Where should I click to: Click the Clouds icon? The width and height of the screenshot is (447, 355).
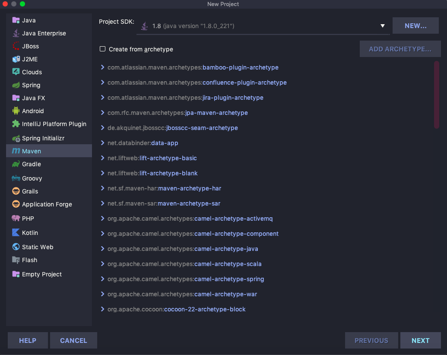click(x=16, y=72)
